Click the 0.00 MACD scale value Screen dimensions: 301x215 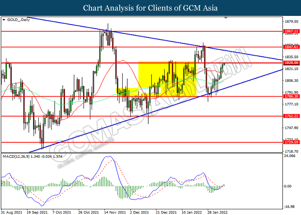click(x=288, y=186)
